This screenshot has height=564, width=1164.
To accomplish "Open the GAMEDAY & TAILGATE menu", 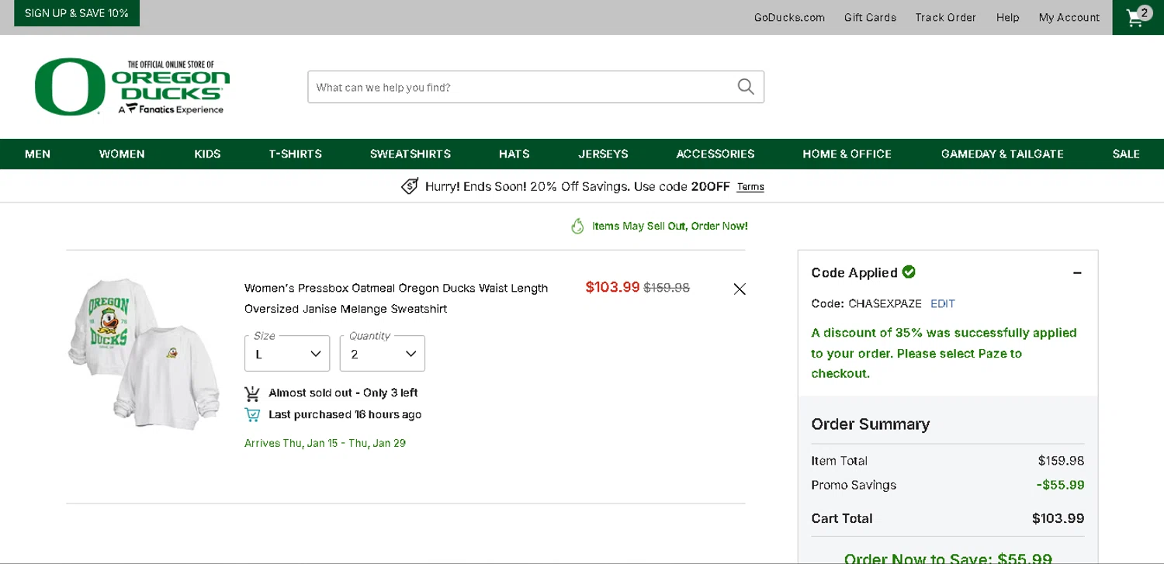I will click(1003, 154).
